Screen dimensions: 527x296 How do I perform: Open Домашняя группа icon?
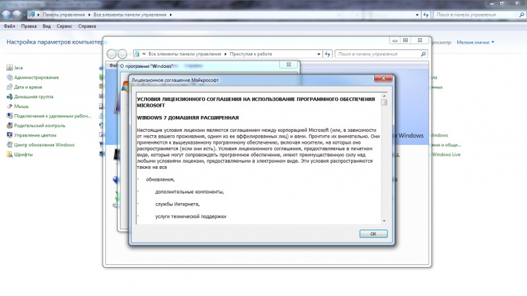tap(9, 96)
